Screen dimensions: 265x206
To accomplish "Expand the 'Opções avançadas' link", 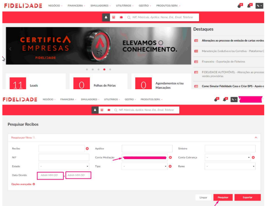I will click(22, 184).
